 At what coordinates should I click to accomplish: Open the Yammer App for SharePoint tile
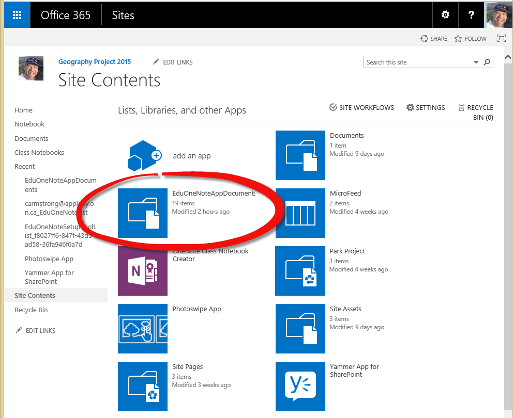tap(300, 387)
